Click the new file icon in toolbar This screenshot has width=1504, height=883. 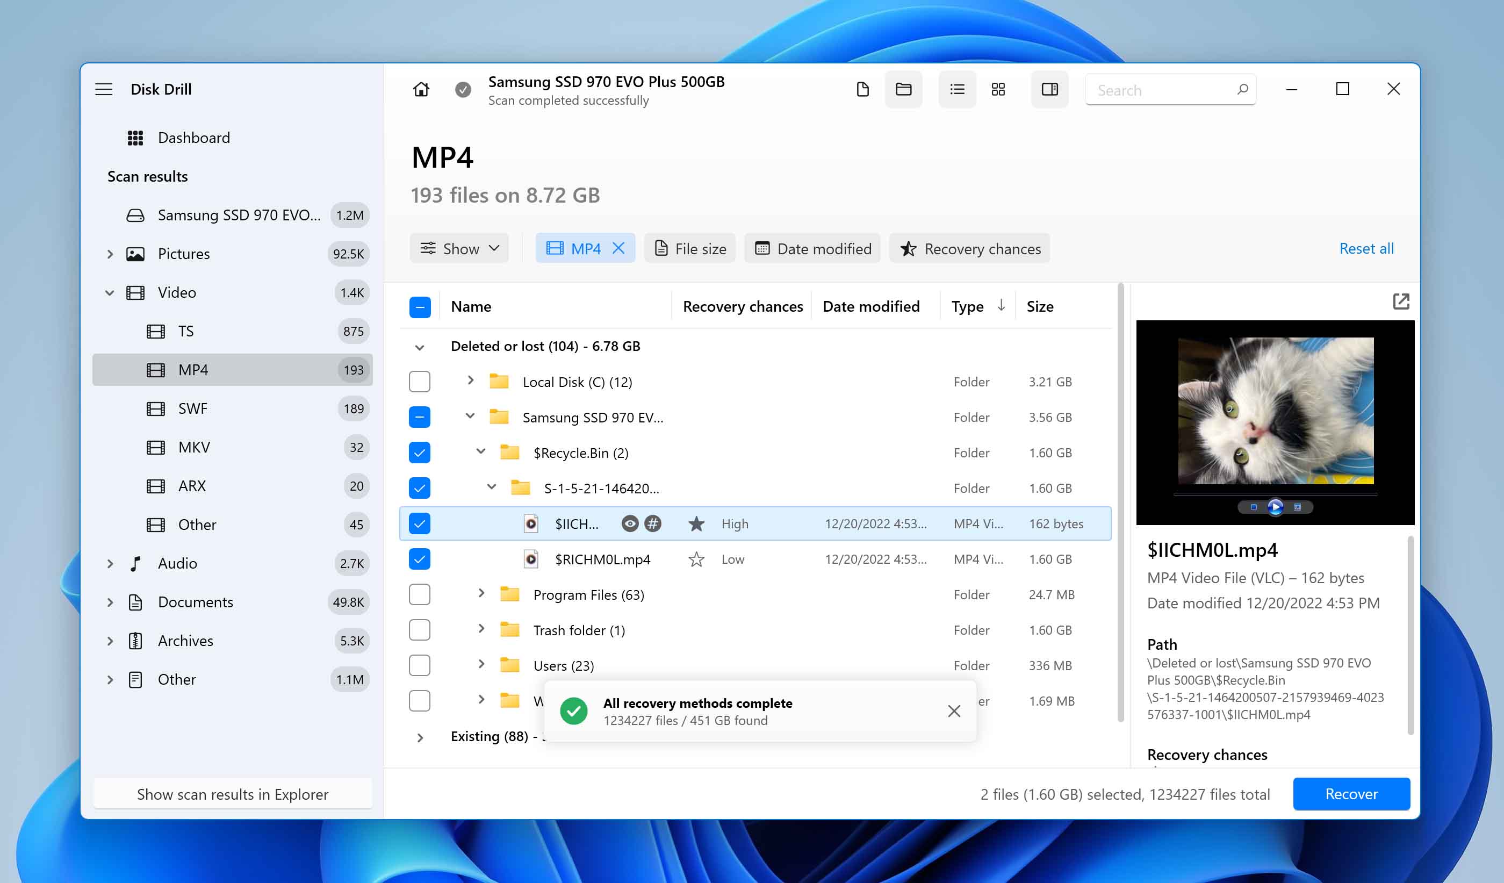[x=863, y=89]
